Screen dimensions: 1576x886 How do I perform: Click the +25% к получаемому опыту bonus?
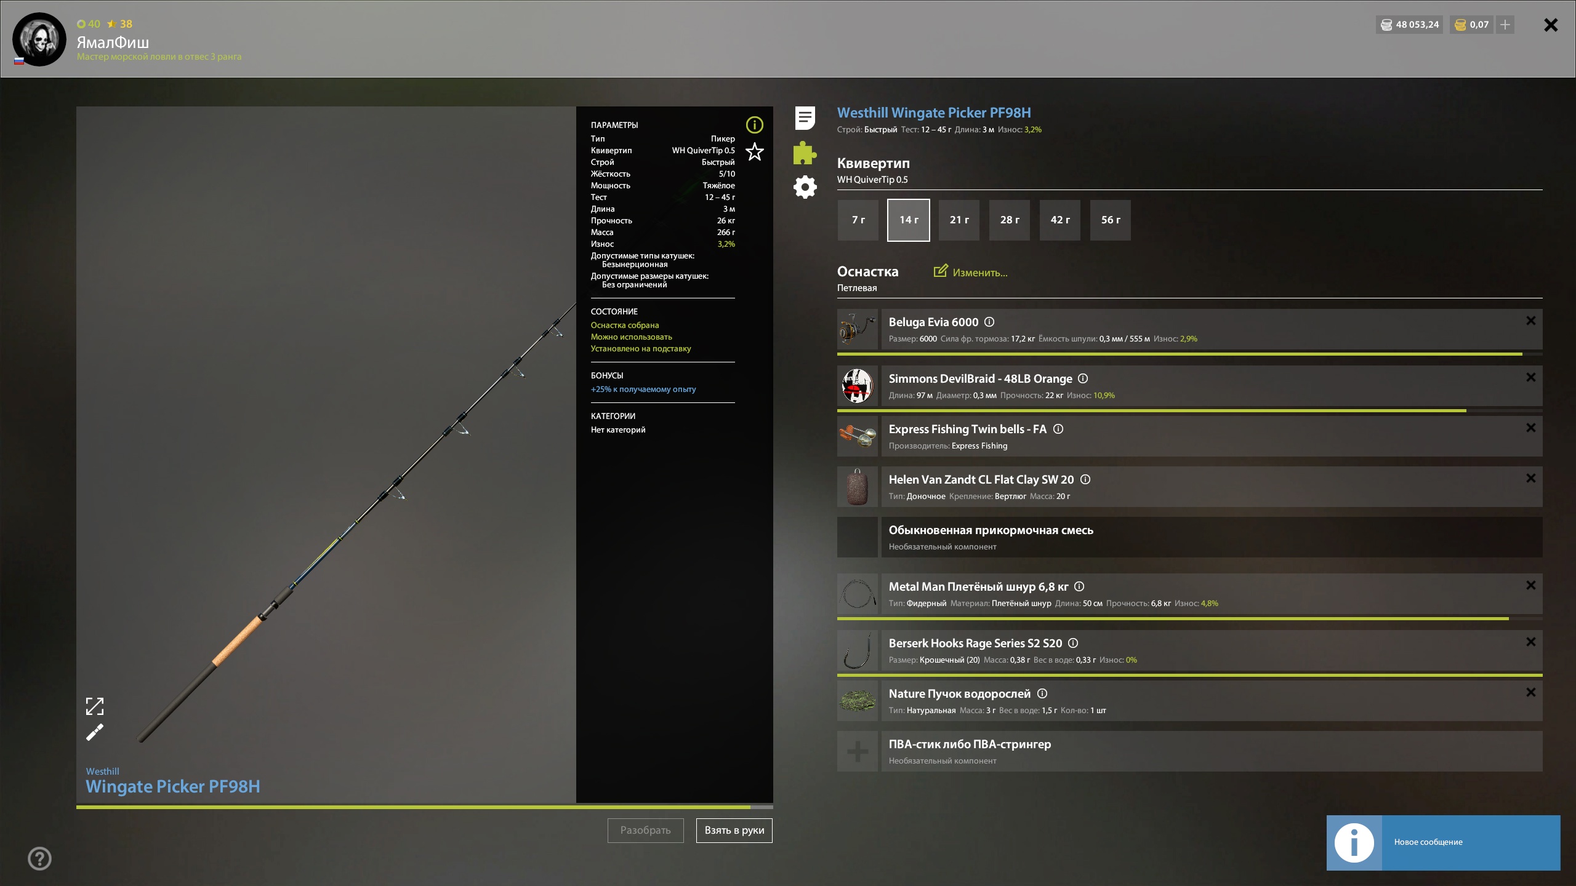click(x=643, y=389)
